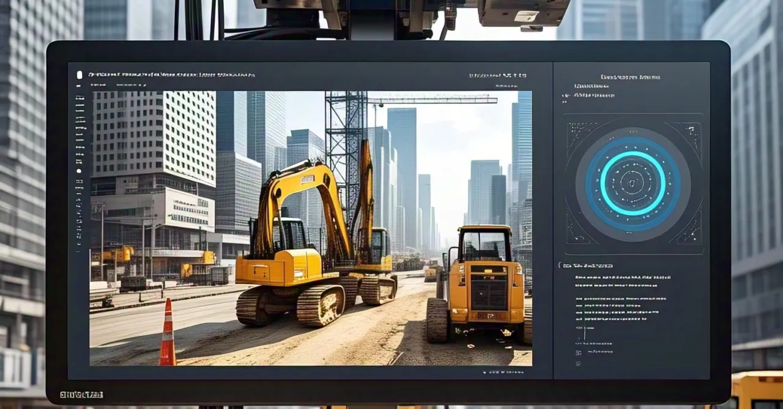The width and height of the screenshot is (783, 409).
Task: Click the excavator camera feed image
Action: tap(311, 228)
